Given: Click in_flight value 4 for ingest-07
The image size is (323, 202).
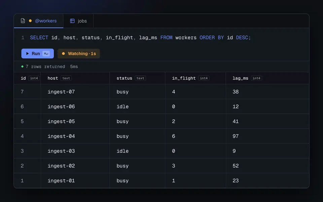Looking at the screenshot, I should pos(174,92).
